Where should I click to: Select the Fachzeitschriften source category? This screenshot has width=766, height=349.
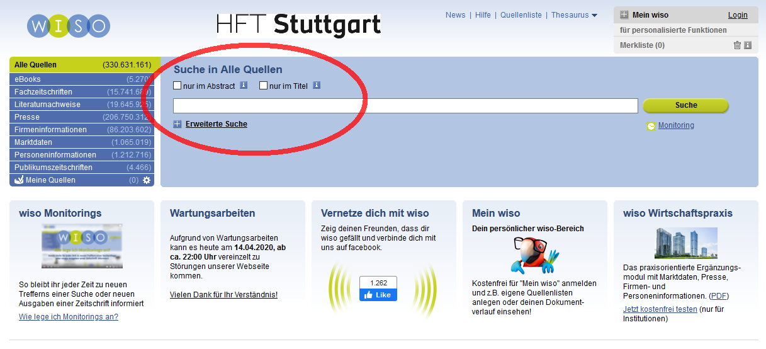click(43, 92)
